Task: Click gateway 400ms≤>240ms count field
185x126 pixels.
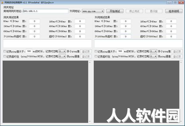Action: [80, 26]
